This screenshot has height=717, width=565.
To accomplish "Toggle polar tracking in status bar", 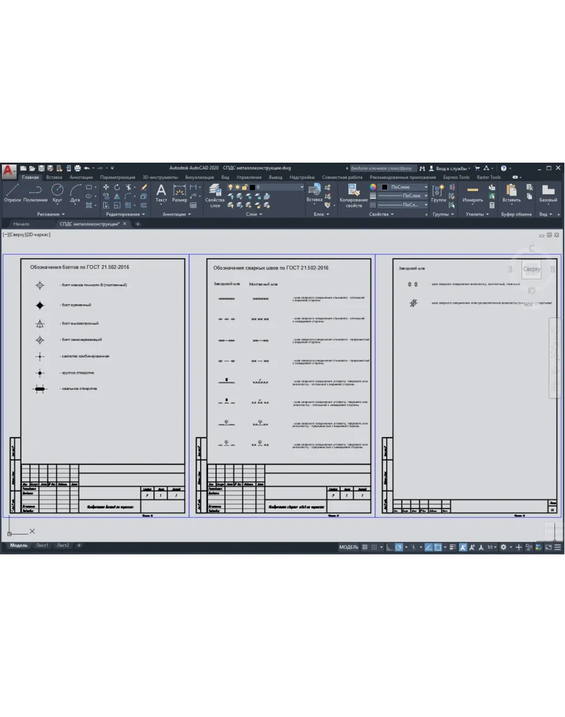I will [399, 547].
